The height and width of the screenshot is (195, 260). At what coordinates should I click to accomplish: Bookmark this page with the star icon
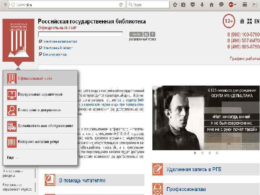(175, 5)
